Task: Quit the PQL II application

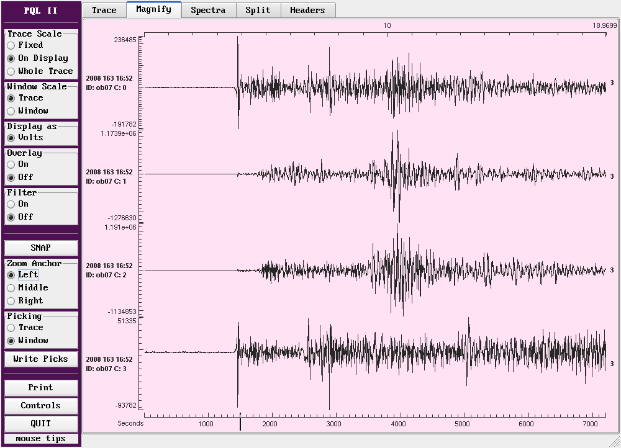Action: coord(41,424)
